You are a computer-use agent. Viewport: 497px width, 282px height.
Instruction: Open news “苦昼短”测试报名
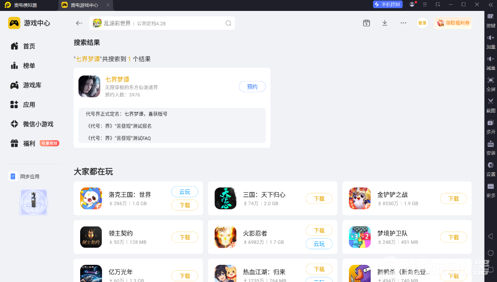pyautogui.click(x=119, y=126)
